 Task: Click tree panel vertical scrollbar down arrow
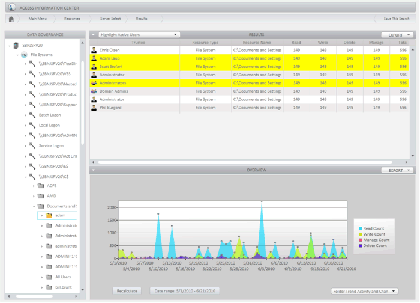point(83,290)
